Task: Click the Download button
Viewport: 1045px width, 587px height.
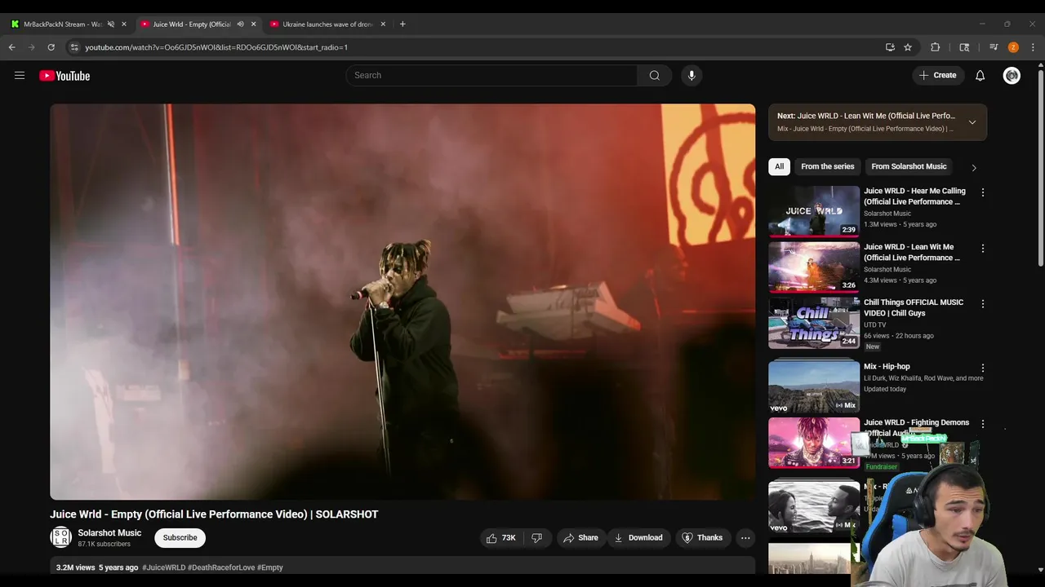Action: 638,538
